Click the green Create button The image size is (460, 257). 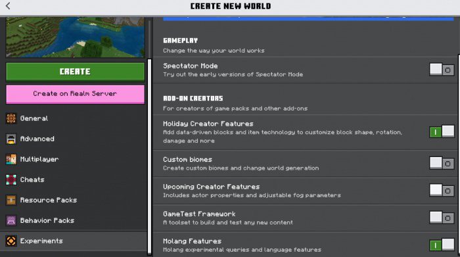click(75, 72)
